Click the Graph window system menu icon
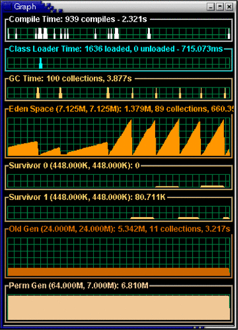The height and width of the screenshot is (330, 238). point(8,6)
